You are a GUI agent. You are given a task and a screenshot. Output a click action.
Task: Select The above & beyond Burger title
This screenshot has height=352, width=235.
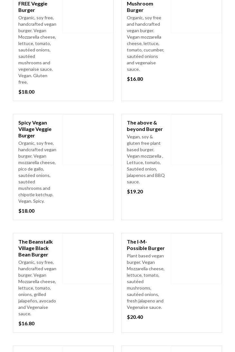145,126
